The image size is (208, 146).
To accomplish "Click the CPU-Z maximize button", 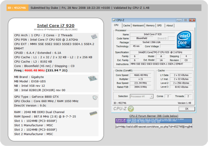I will click(186, 20).
